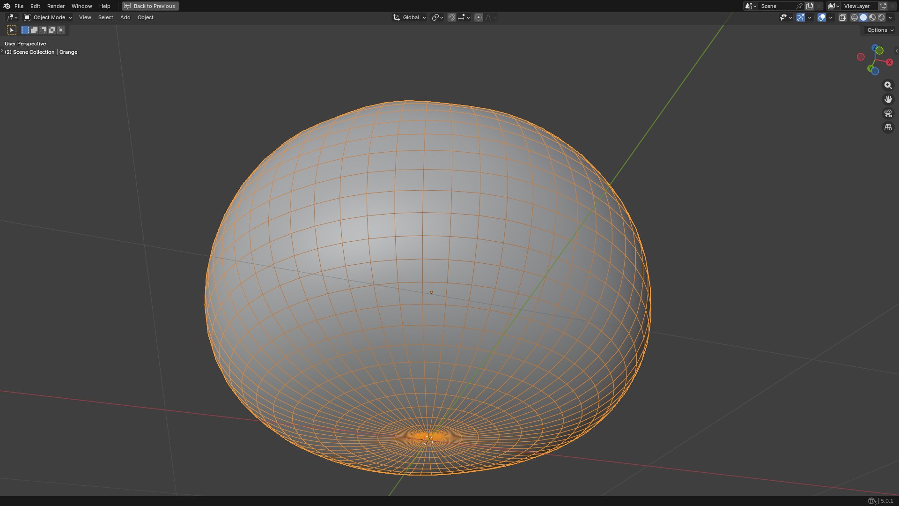Choose Intersect Selection mode icon
This screenshot has width=899, height=506.
(x=61, y=30)
